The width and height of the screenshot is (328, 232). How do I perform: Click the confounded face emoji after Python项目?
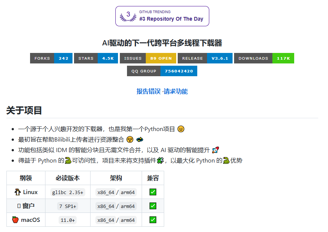(180, 128)
